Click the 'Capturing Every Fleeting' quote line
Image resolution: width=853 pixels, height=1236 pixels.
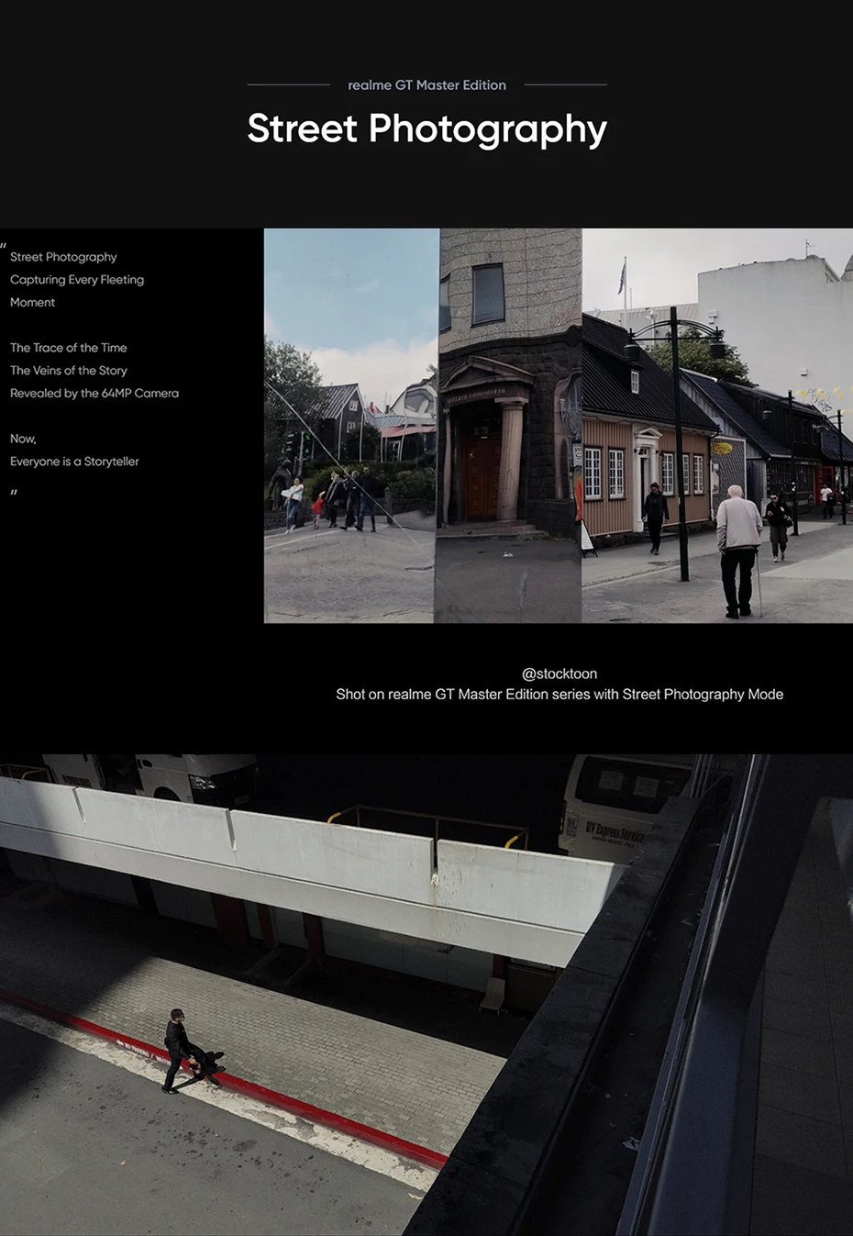(77, 280)
